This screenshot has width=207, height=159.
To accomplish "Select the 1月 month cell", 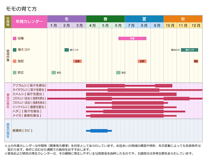I will coord(54,25).
